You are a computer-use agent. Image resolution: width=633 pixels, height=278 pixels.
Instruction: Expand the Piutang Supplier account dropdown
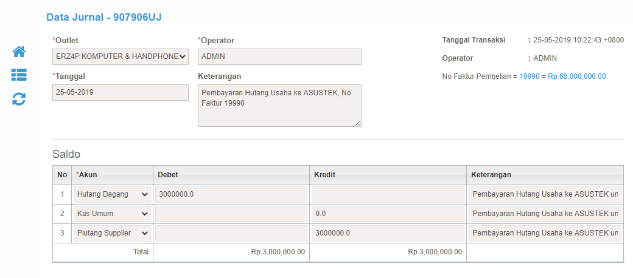112,233
